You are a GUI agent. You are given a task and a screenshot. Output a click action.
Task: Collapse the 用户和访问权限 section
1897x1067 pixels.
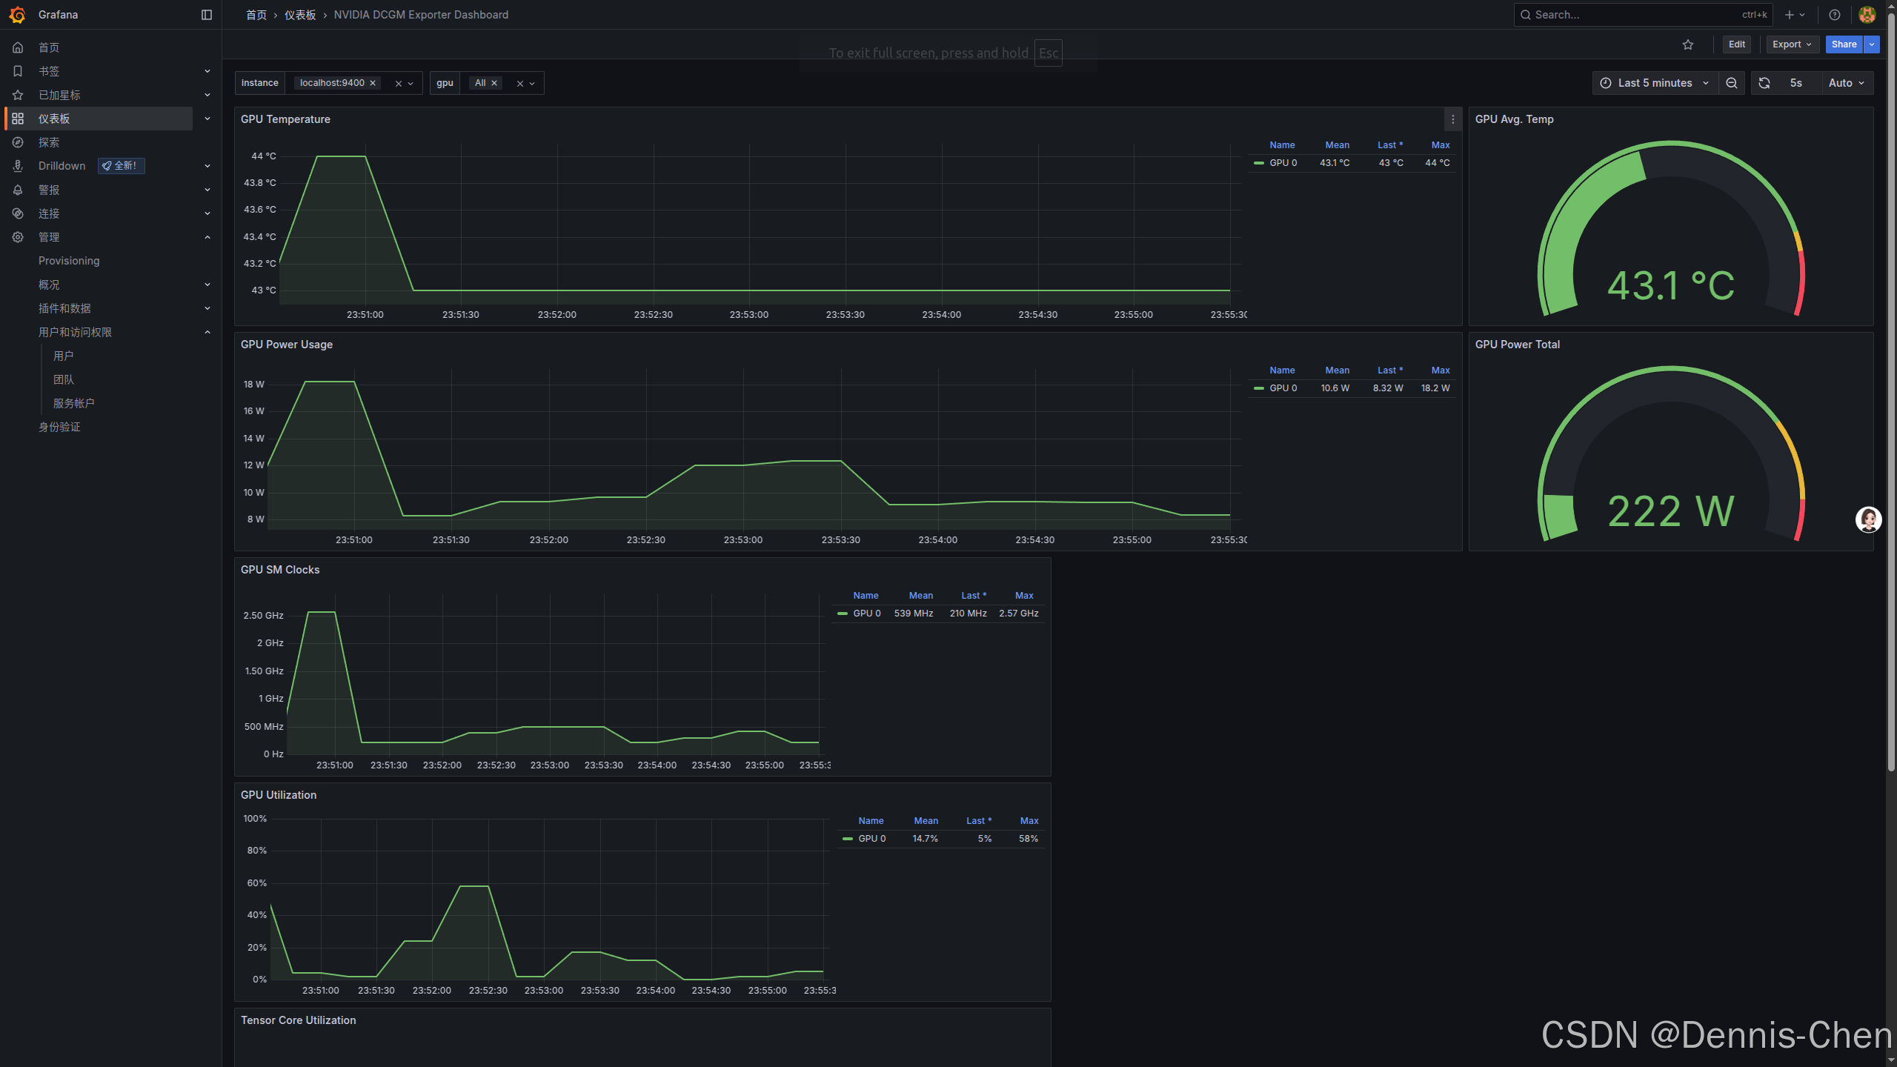point(207,332)
